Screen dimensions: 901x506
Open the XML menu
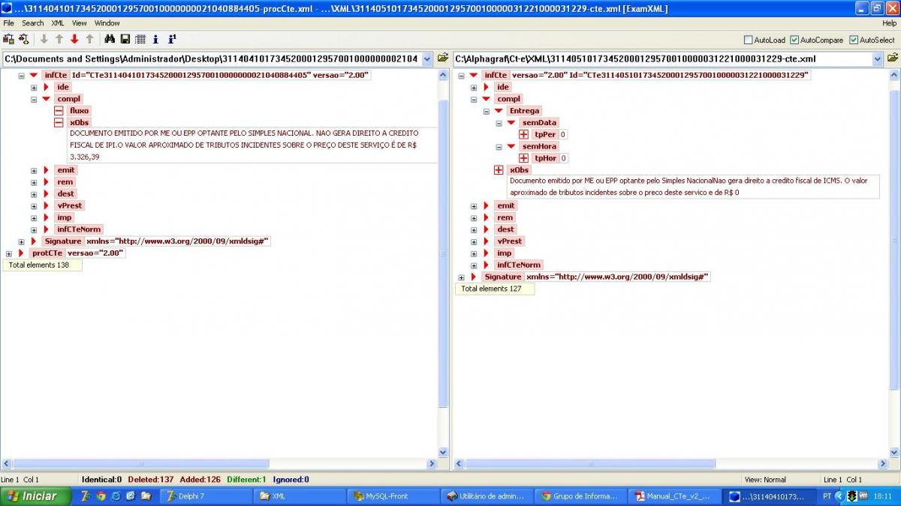pyautogui.click(x=58, y=23)
